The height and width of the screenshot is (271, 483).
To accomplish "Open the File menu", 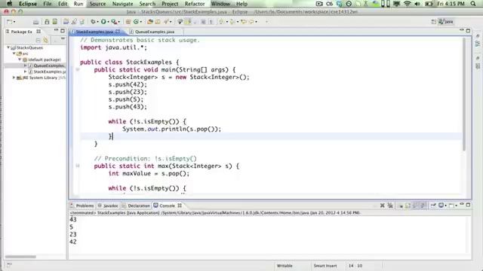I will click(47, 4).
